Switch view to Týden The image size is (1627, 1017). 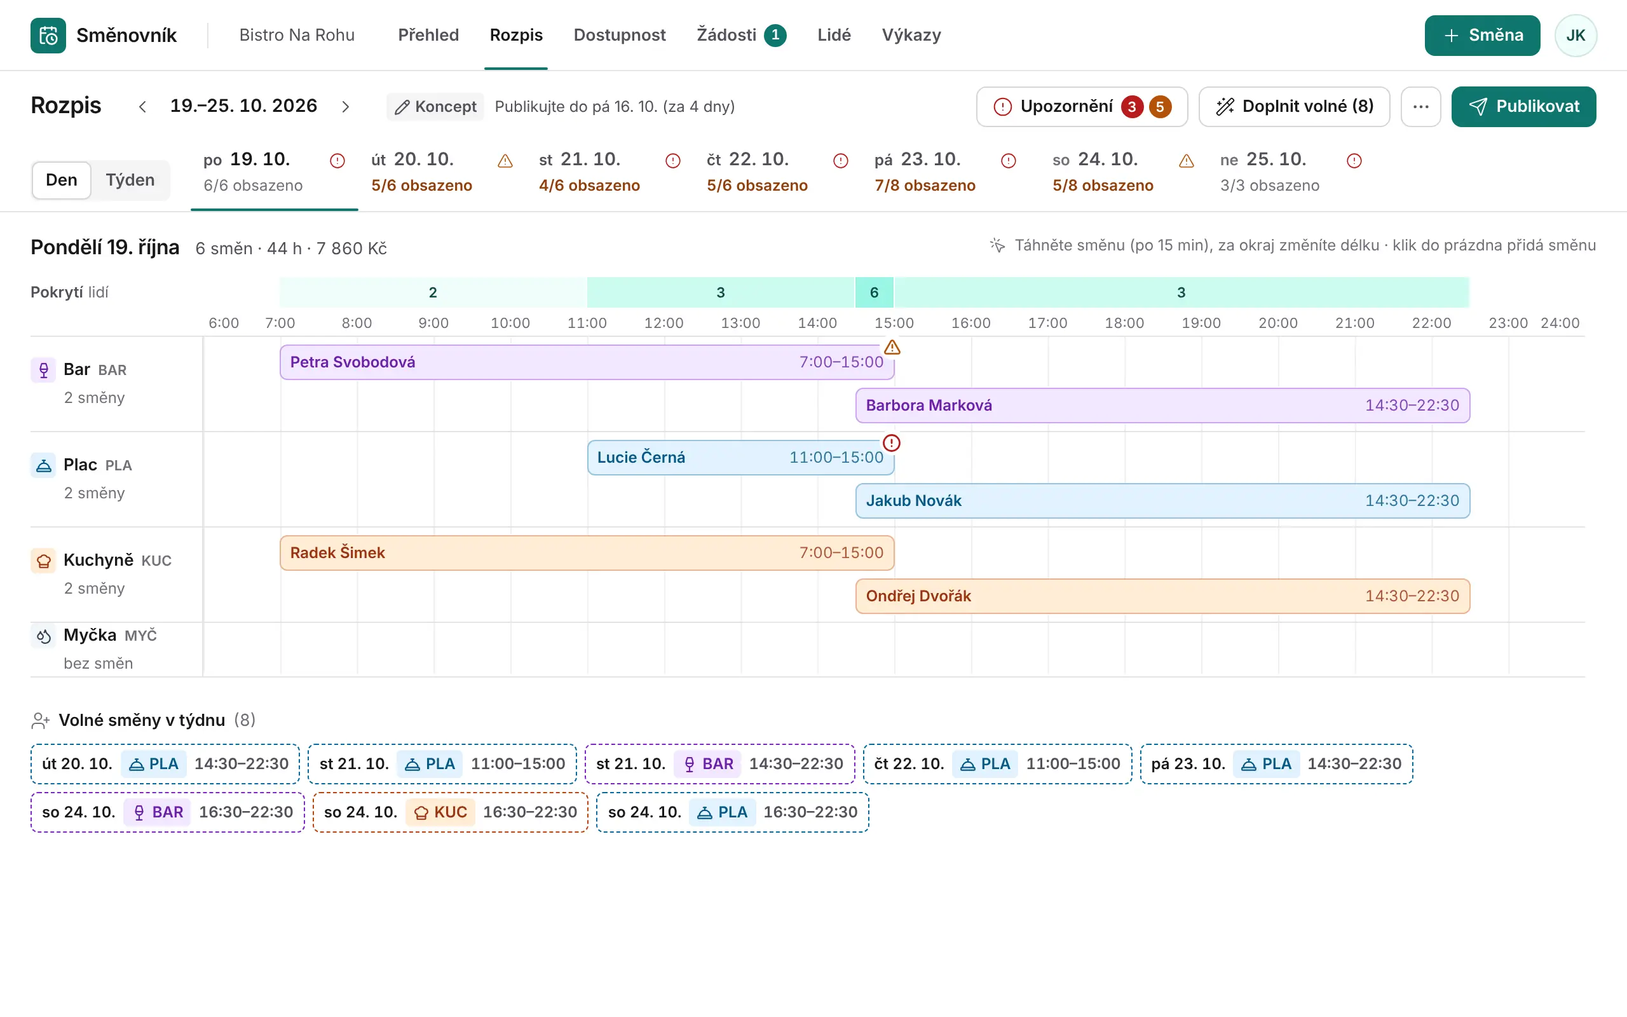[x=130, y=180]
